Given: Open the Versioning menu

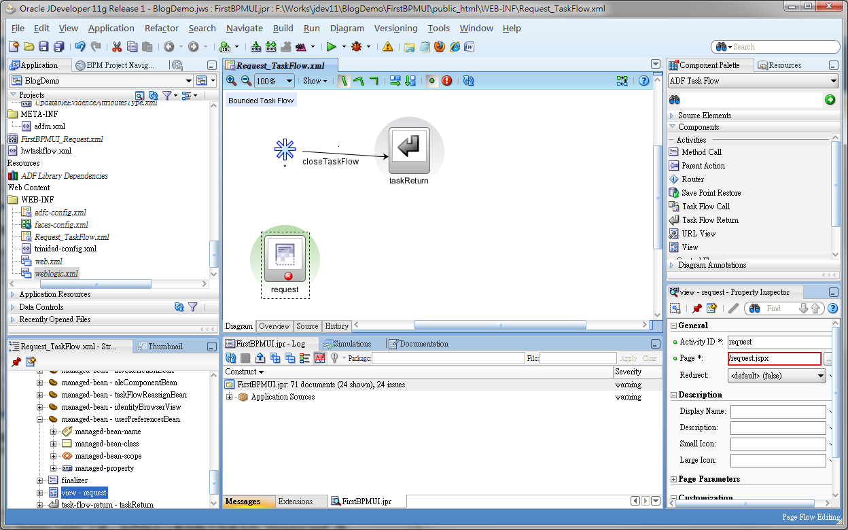Looking at the screenshot, I should point(395,29).
